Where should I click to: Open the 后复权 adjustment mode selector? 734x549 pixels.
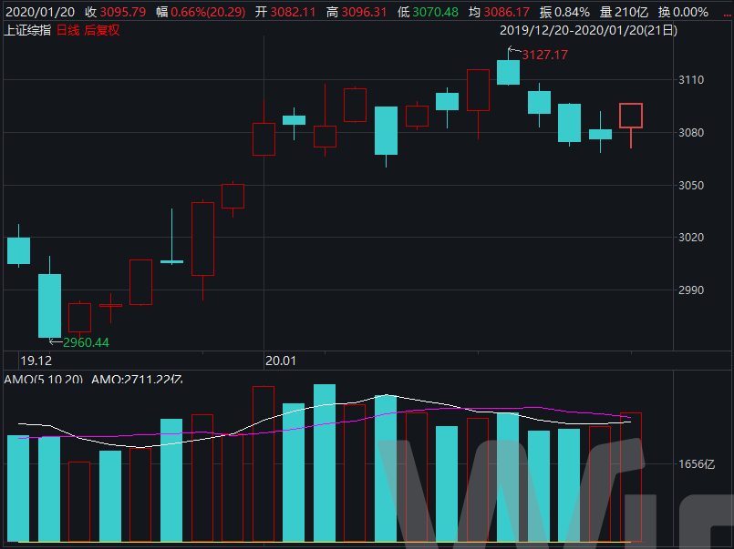pos(101,30)
